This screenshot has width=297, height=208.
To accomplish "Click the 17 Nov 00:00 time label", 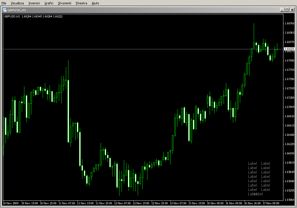I will point(271,203).
